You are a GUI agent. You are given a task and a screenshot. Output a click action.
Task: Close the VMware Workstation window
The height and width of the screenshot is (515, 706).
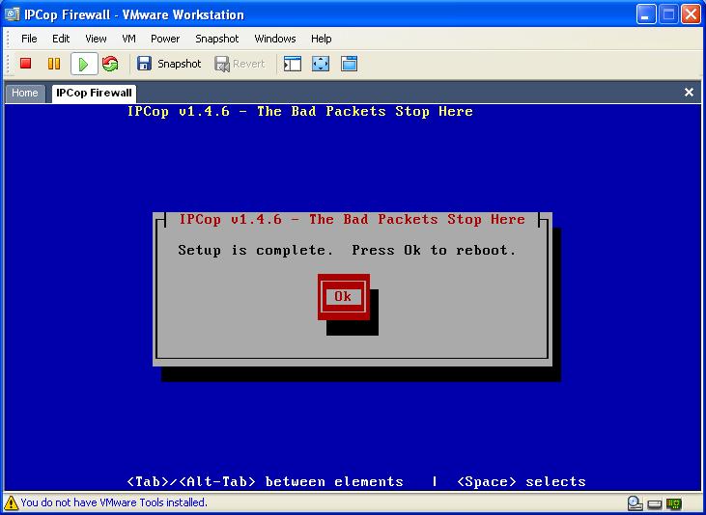pyautogui.click(x=691, y=14)
